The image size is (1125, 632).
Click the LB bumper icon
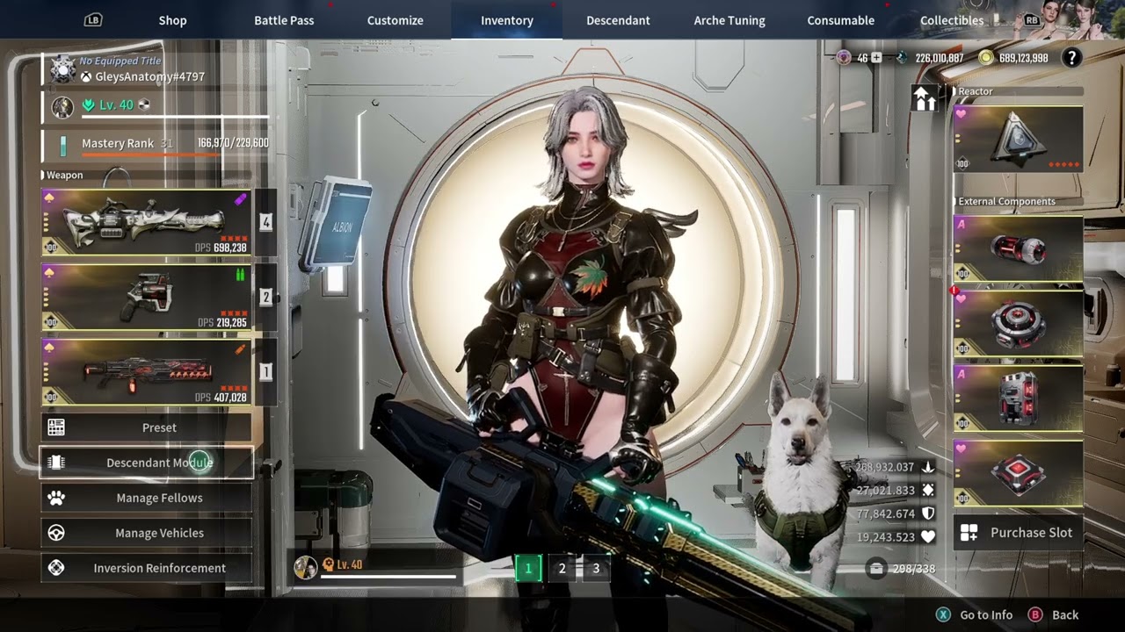pos(93,19)
